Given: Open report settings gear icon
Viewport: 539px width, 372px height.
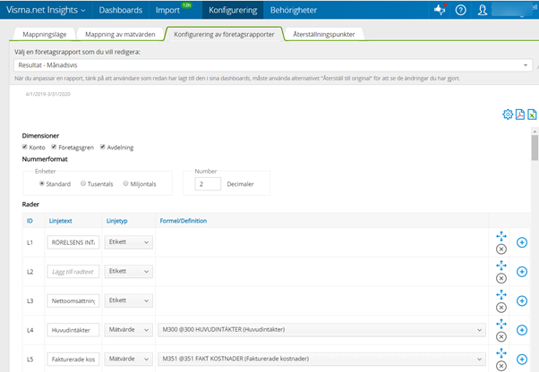Looking at the screenshot, I should coord(508,114).
